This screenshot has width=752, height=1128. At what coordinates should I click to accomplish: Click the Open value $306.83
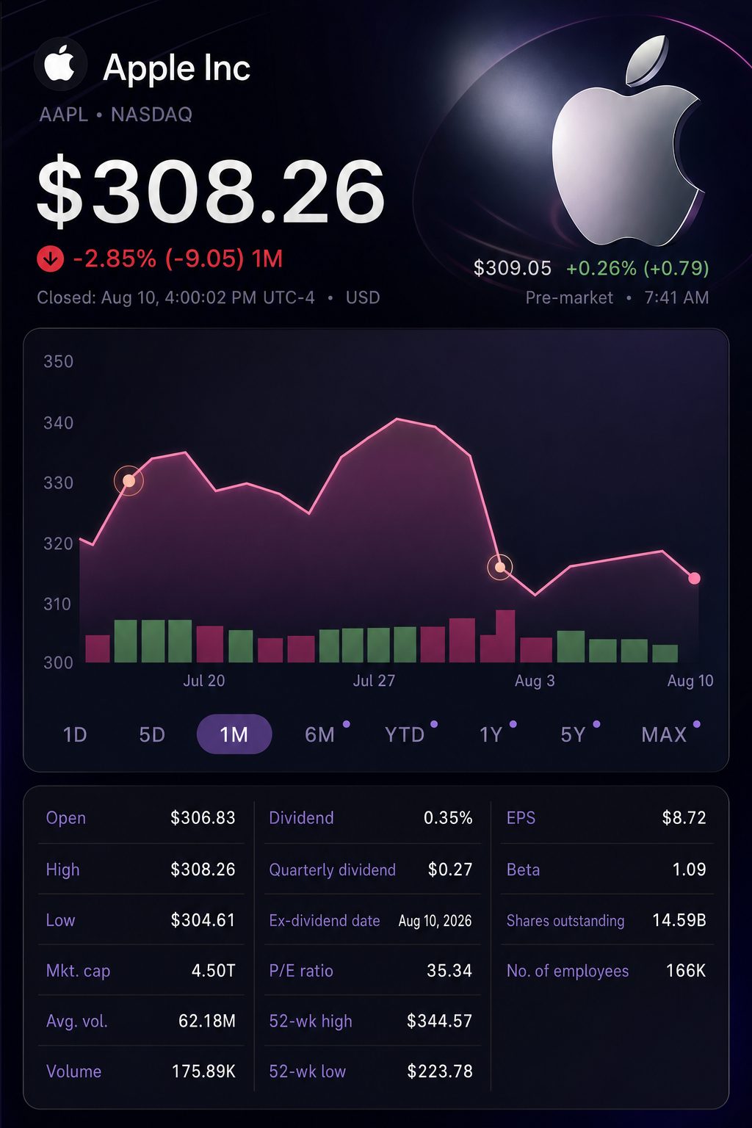point(203,817)
